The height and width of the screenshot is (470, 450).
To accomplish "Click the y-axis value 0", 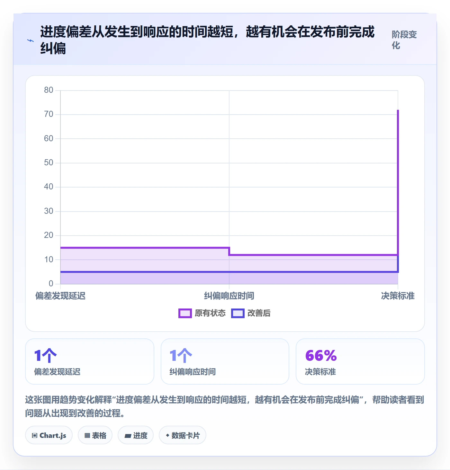I will pos(51,284).
